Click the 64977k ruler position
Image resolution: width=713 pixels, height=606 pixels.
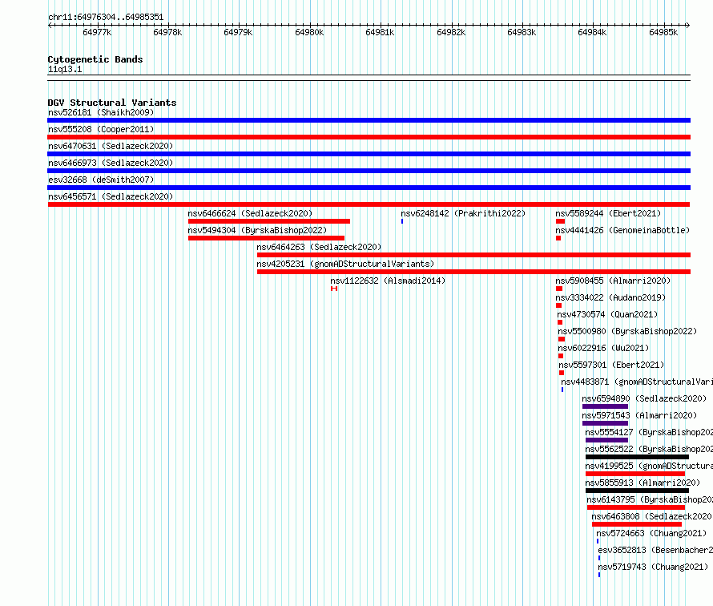[97, 32]
